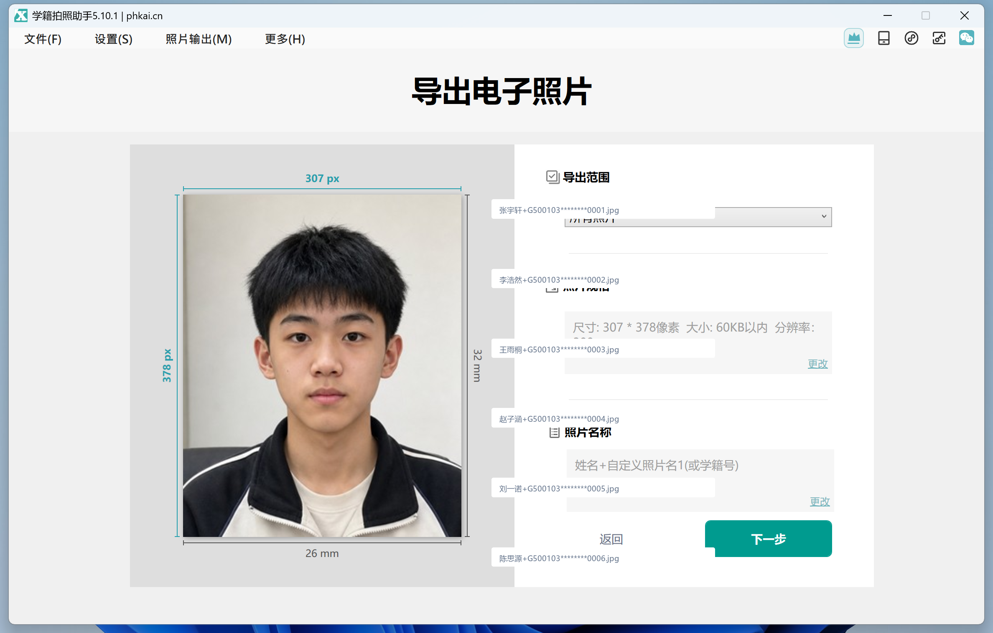Click the 导出电子照片 page heading

coord(501,91)
